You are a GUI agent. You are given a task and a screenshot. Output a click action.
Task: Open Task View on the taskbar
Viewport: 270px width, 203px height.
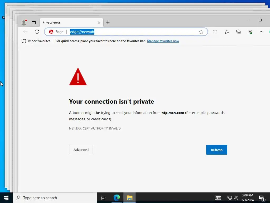[103, 198]
